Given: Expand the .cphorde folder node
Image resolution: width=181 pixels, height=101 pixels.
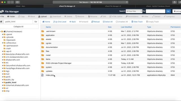Looking at the screenshot, I should tap(3, 37).
